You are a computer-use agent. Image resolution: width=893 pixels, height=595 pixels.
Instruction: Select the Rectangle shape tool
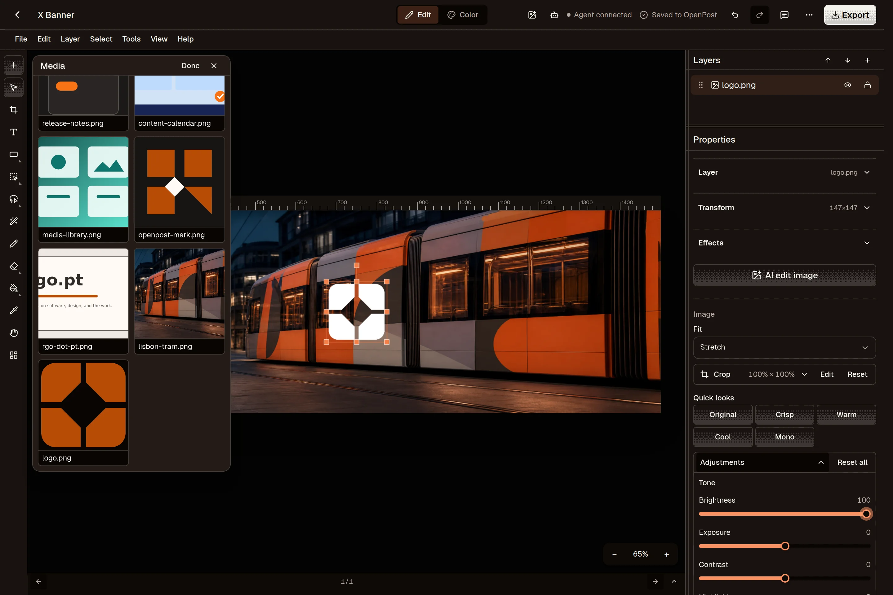14,154
